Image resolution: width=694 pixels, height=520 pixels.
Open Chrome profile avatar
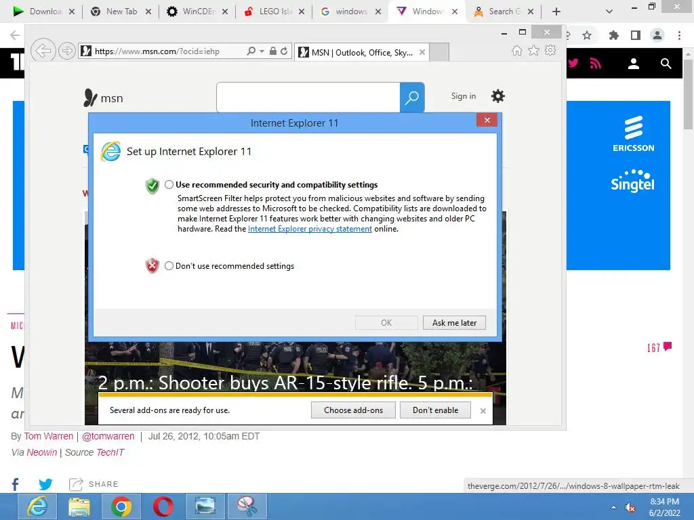click(x=657, y=35)
